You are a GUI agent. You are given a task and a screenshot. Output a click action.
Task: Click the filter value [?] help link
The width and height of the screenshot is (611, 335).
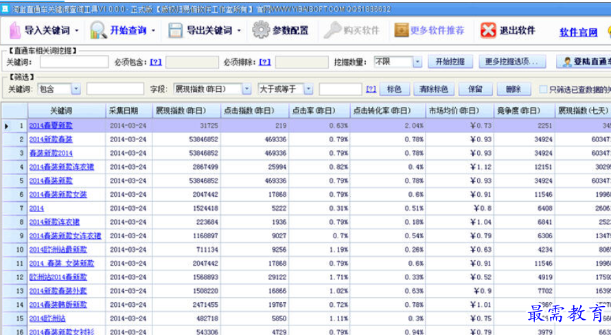[371, 89]
